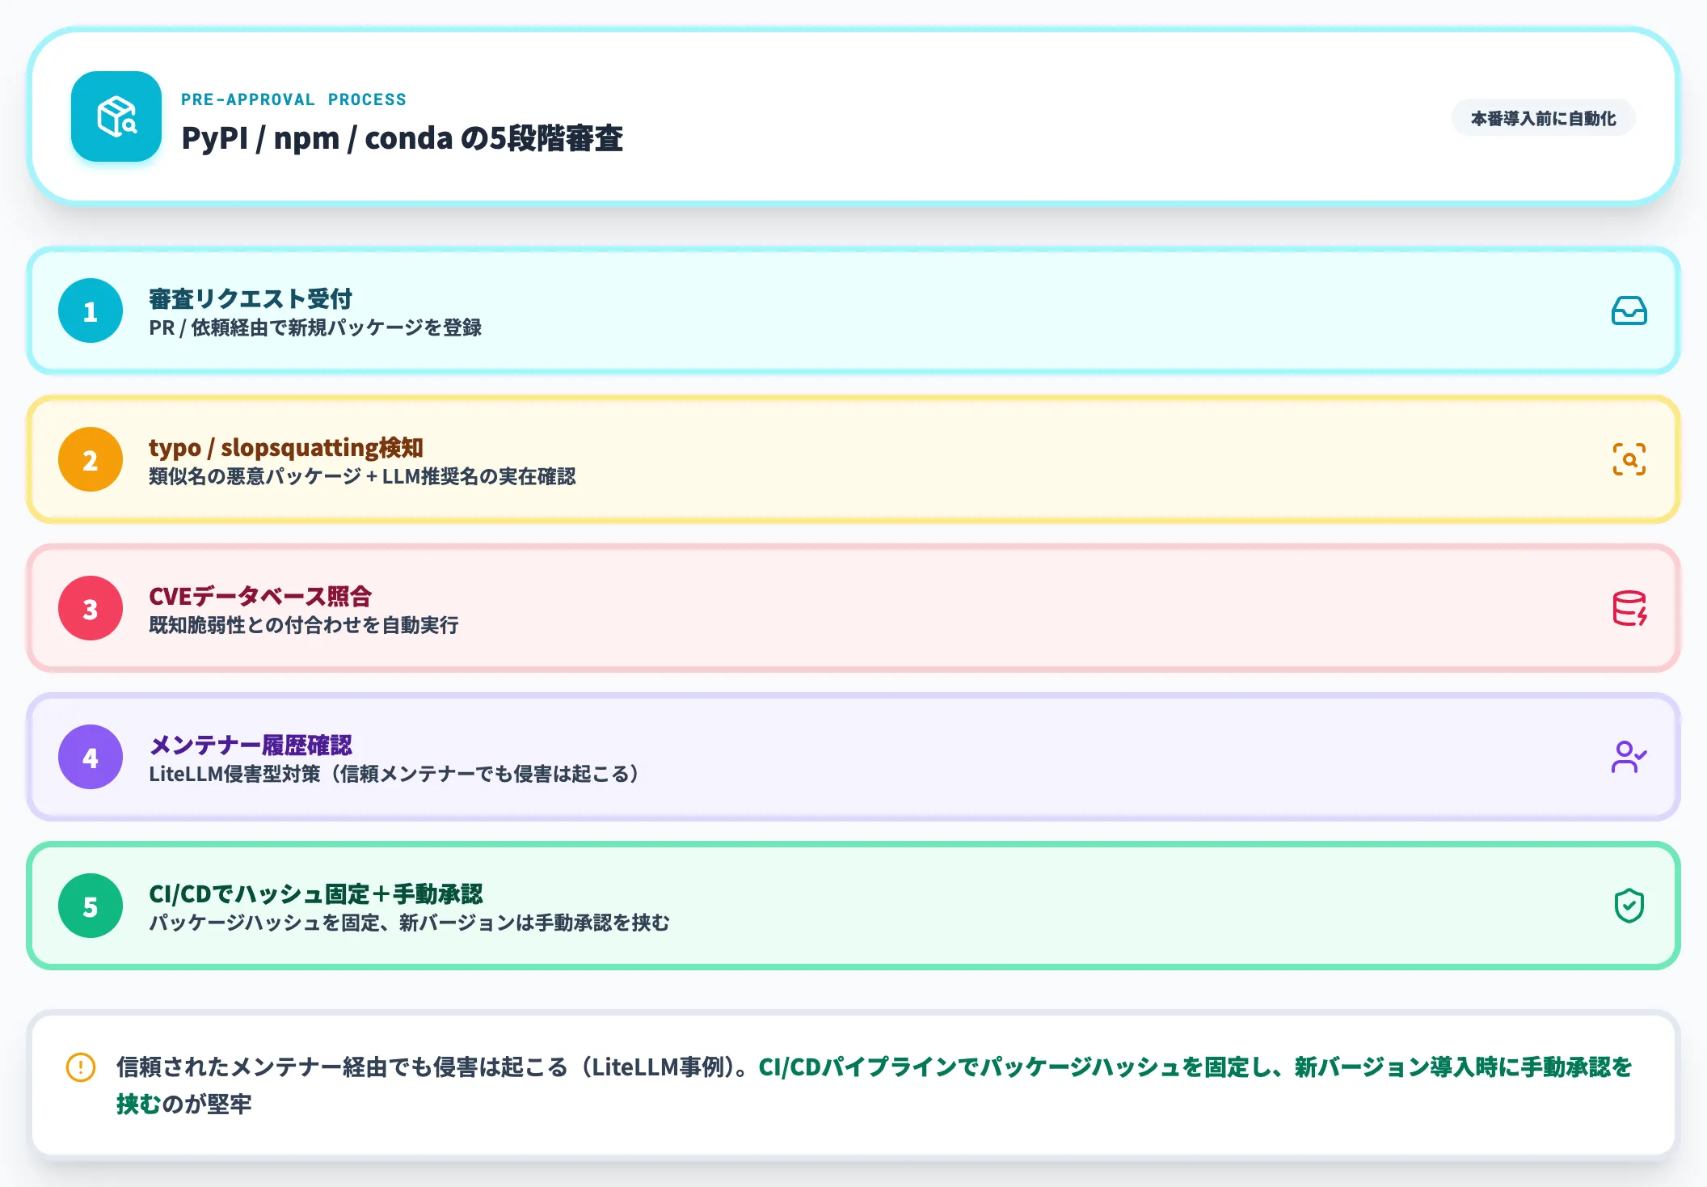Screen dimensions: 1707x1187
Task: Click the green number 5 step badge
Action: (91, 906)
